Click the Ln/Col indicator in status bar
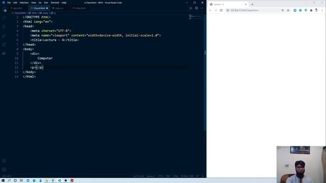The image size is (326, 183). (x=139, y=176)
